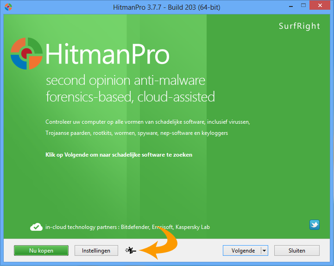The width and height of the screenshot is (334, 266).
Task: Click 'Controleer uw computer op alle vormen' line
Action: pos(148,122)
